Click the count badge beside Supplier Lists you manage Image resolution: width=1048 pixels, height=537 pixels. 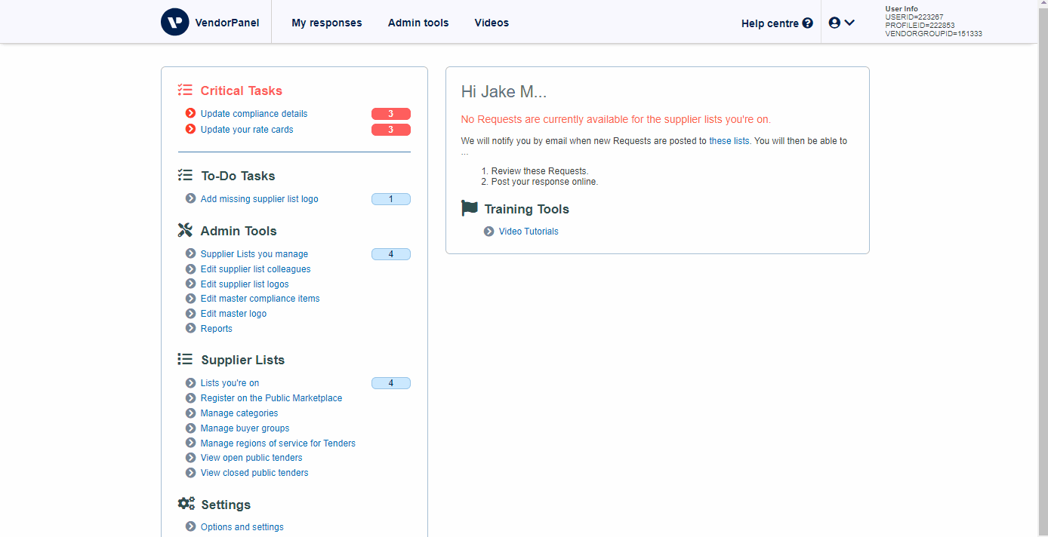[390, 254]
